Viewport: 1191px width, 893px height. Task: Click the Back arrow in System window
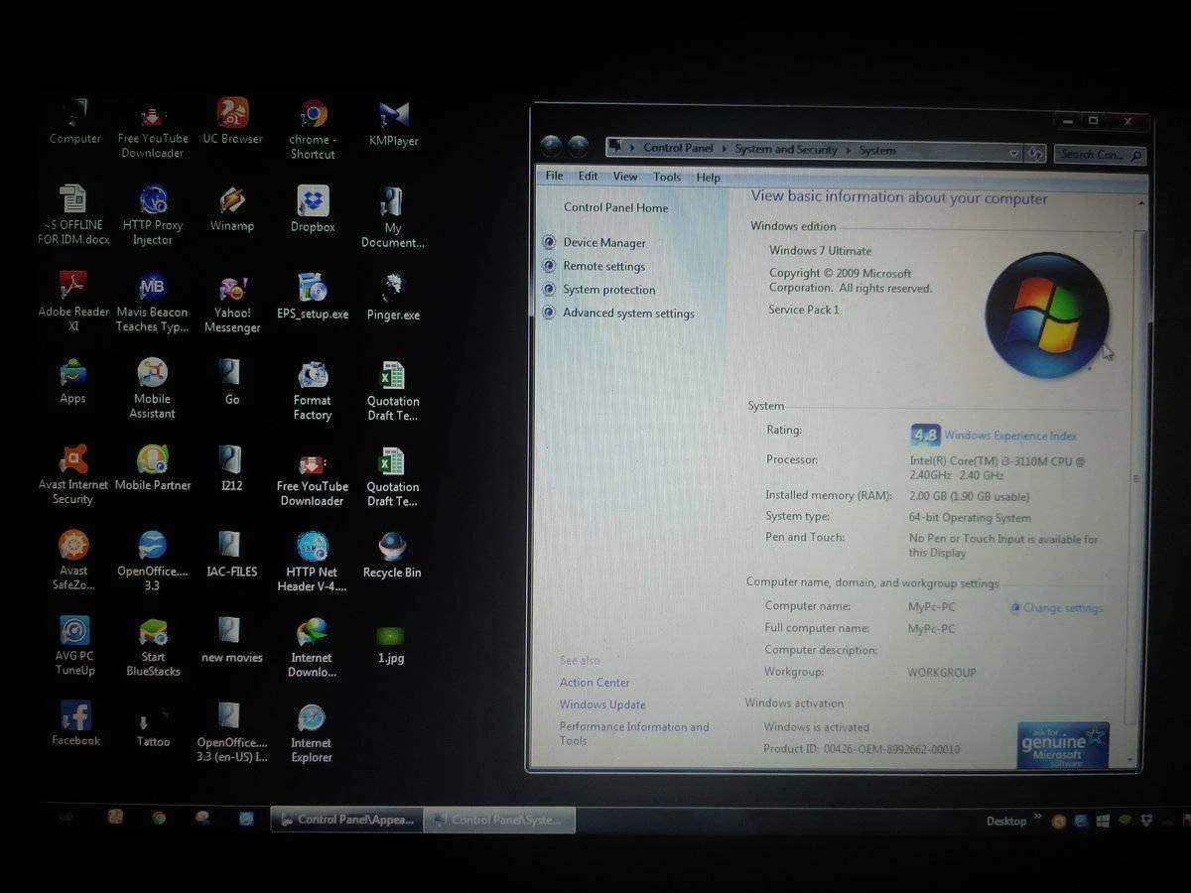tap(551, 146)
